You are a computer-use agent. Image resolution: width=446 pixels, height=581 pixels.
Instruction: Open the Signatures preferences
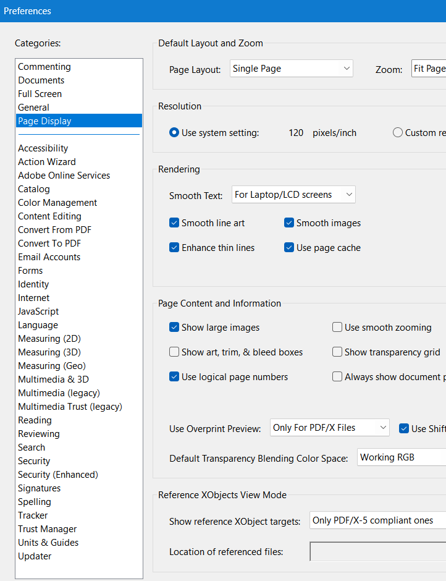coord(39,488)
